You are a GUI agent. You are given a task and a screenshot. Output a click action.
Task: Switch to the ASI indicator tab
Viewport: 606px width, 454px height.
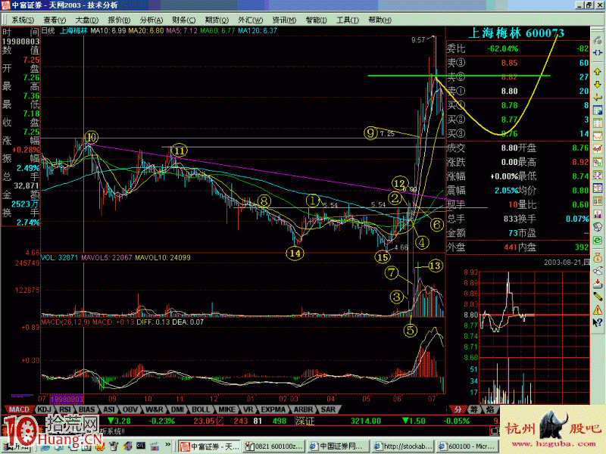109,409
